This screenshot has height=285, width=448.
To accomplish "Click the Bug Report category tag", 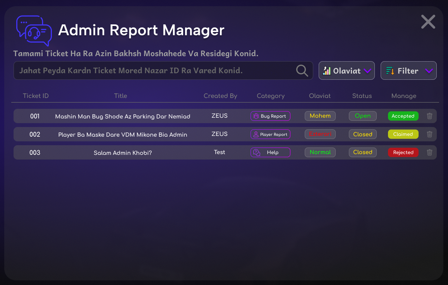I will pos(270,116).
